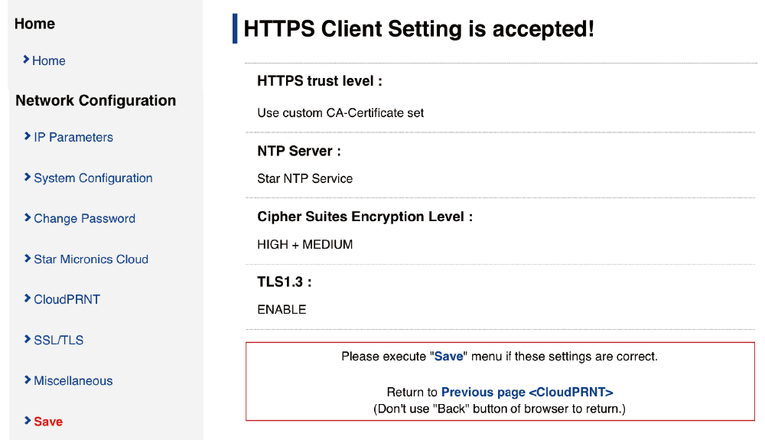This screenshot has width=765, height=440.
Task: Open the SSL/TLS configuration page
Action: click(x=59, y=341)
